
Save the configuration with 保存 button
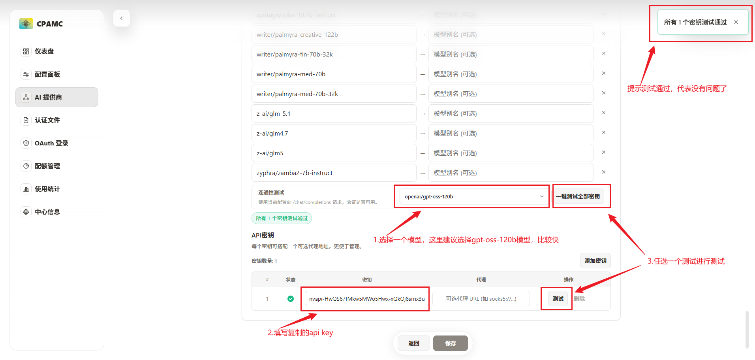pos(450,343)
